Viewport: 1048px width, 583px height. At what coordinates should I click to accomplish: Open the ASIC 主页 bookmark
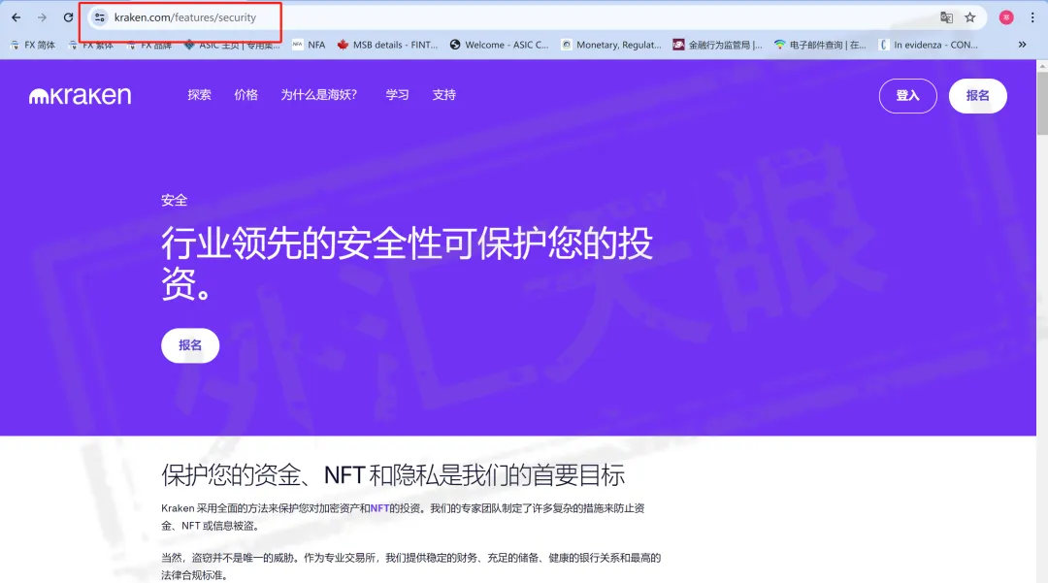coord(232,45)
